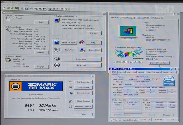Image resolution: width=183 pixels, height=125 pixels.
Task: Start the Benchmark button
Action: click(x=81, y=65)
